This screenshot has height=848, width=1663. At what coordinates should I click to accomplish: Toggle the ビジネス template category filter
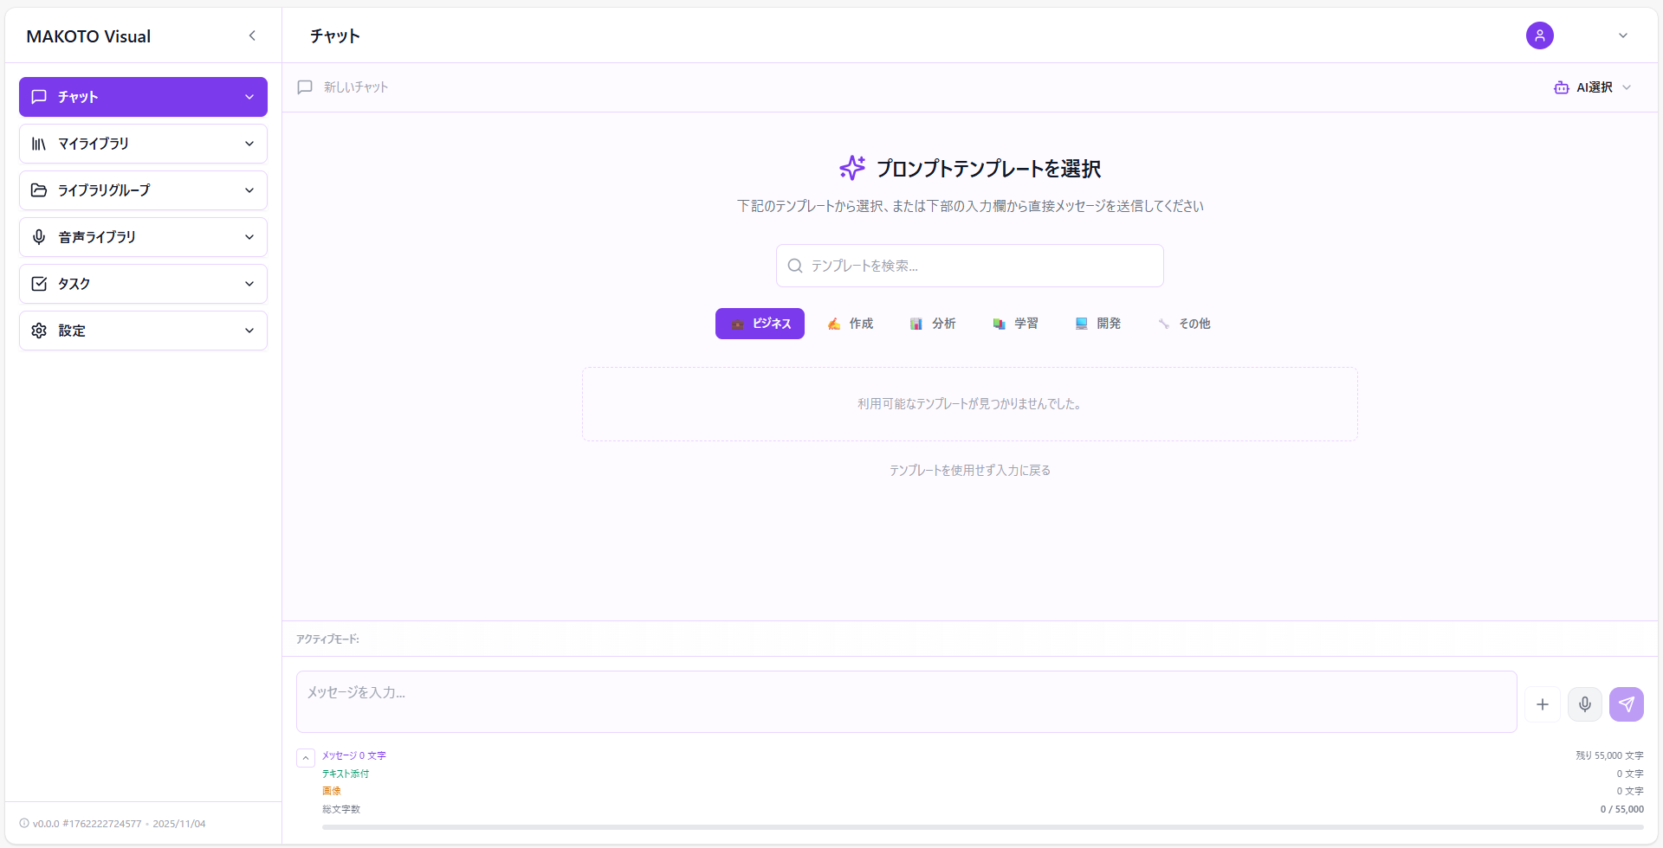[x=760, y=323]
